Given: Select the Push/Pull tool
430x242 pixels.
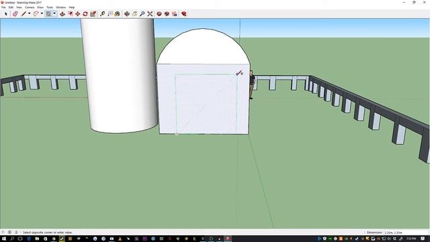Looking at the screenshot, I should click(62, 13).
